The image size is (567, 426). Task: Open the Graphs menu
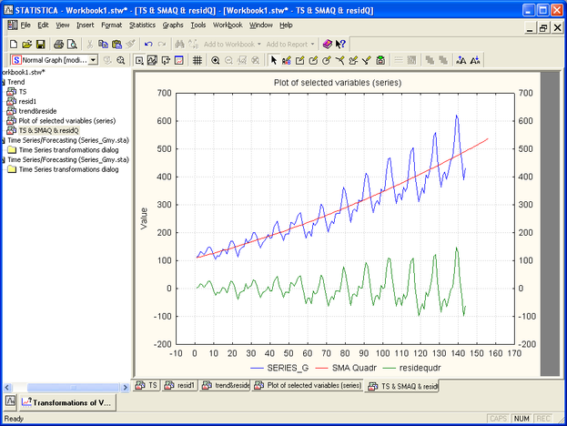pos(172,25)
